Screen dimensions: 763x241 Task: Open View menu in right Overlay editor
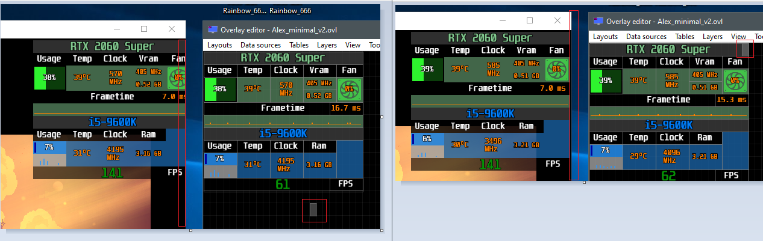pos(738,37)
